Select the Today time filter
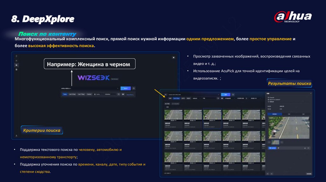The height and width of the screenshot is (182, 326). (x=65, y=94)
